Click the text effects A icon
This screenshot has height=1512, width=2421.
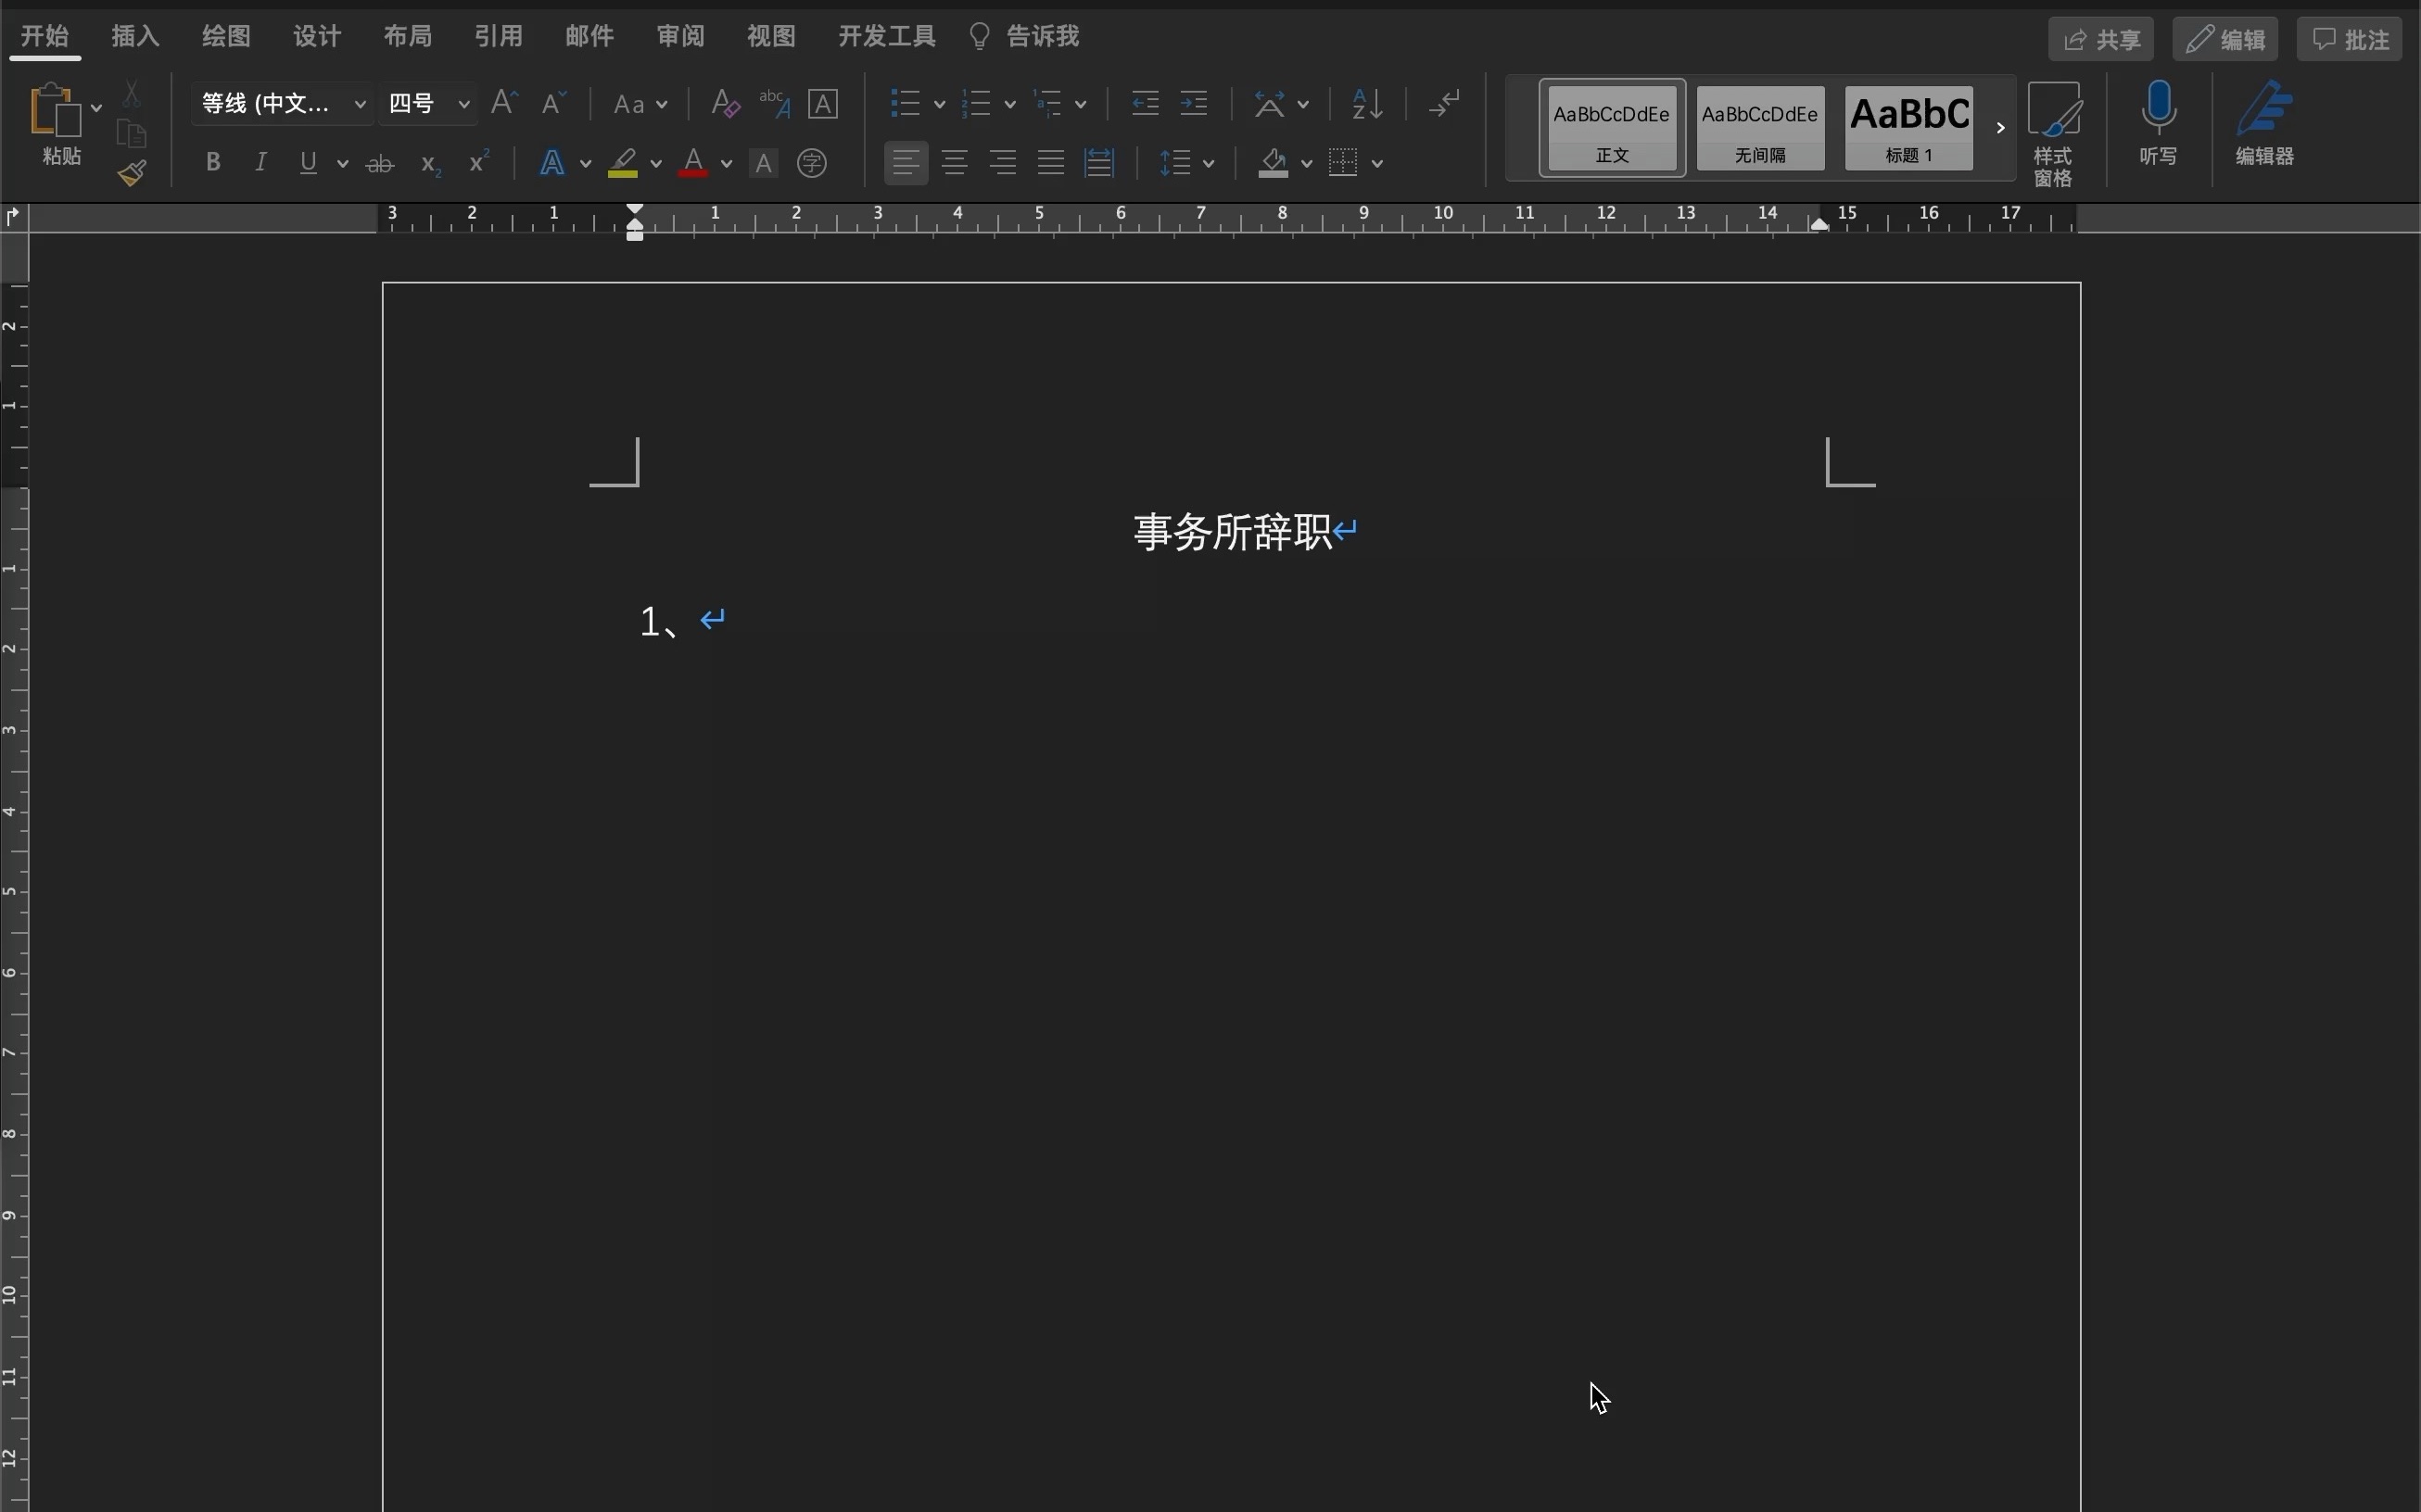coord(552,163)
